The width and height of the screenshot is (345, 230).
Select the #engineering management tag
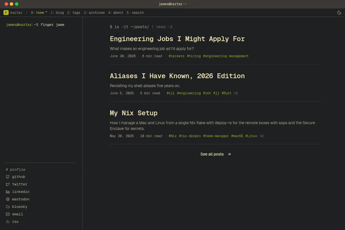pos(226,56)
